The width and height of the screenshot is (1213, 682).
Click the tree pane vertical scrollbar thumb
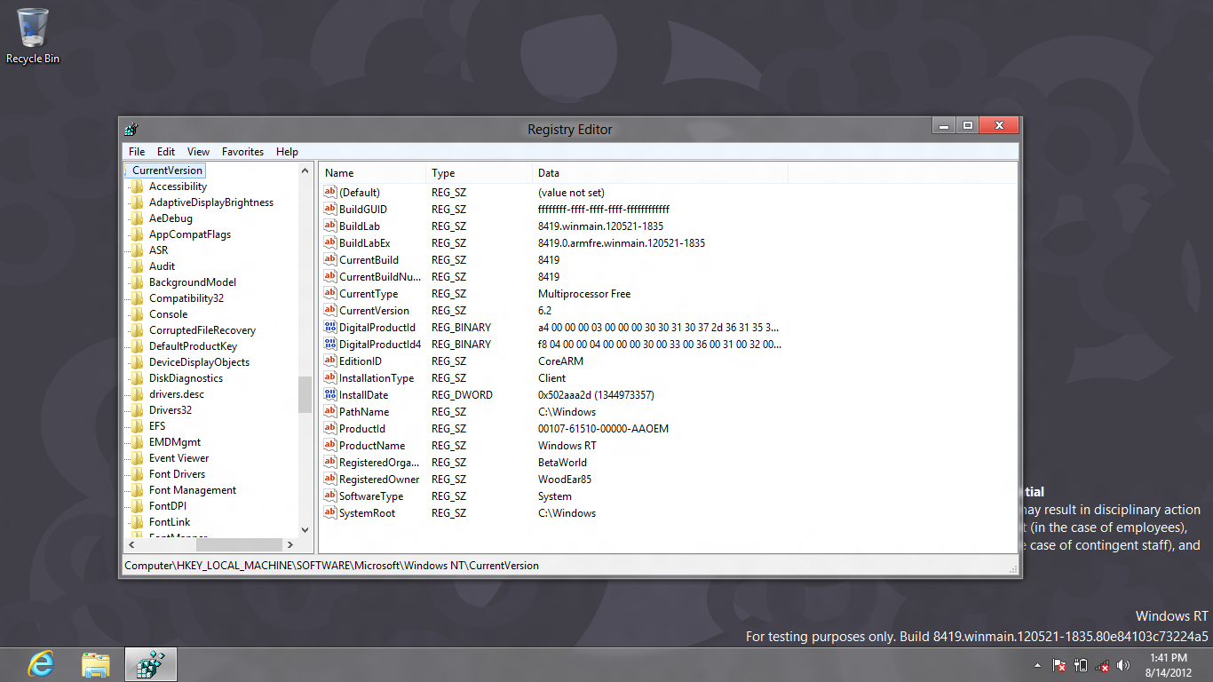[305, 394]
